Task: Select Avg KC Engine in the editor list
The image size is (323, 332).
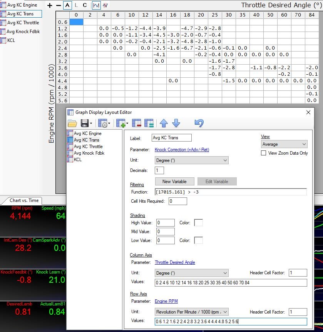Action: pos(84,133)
